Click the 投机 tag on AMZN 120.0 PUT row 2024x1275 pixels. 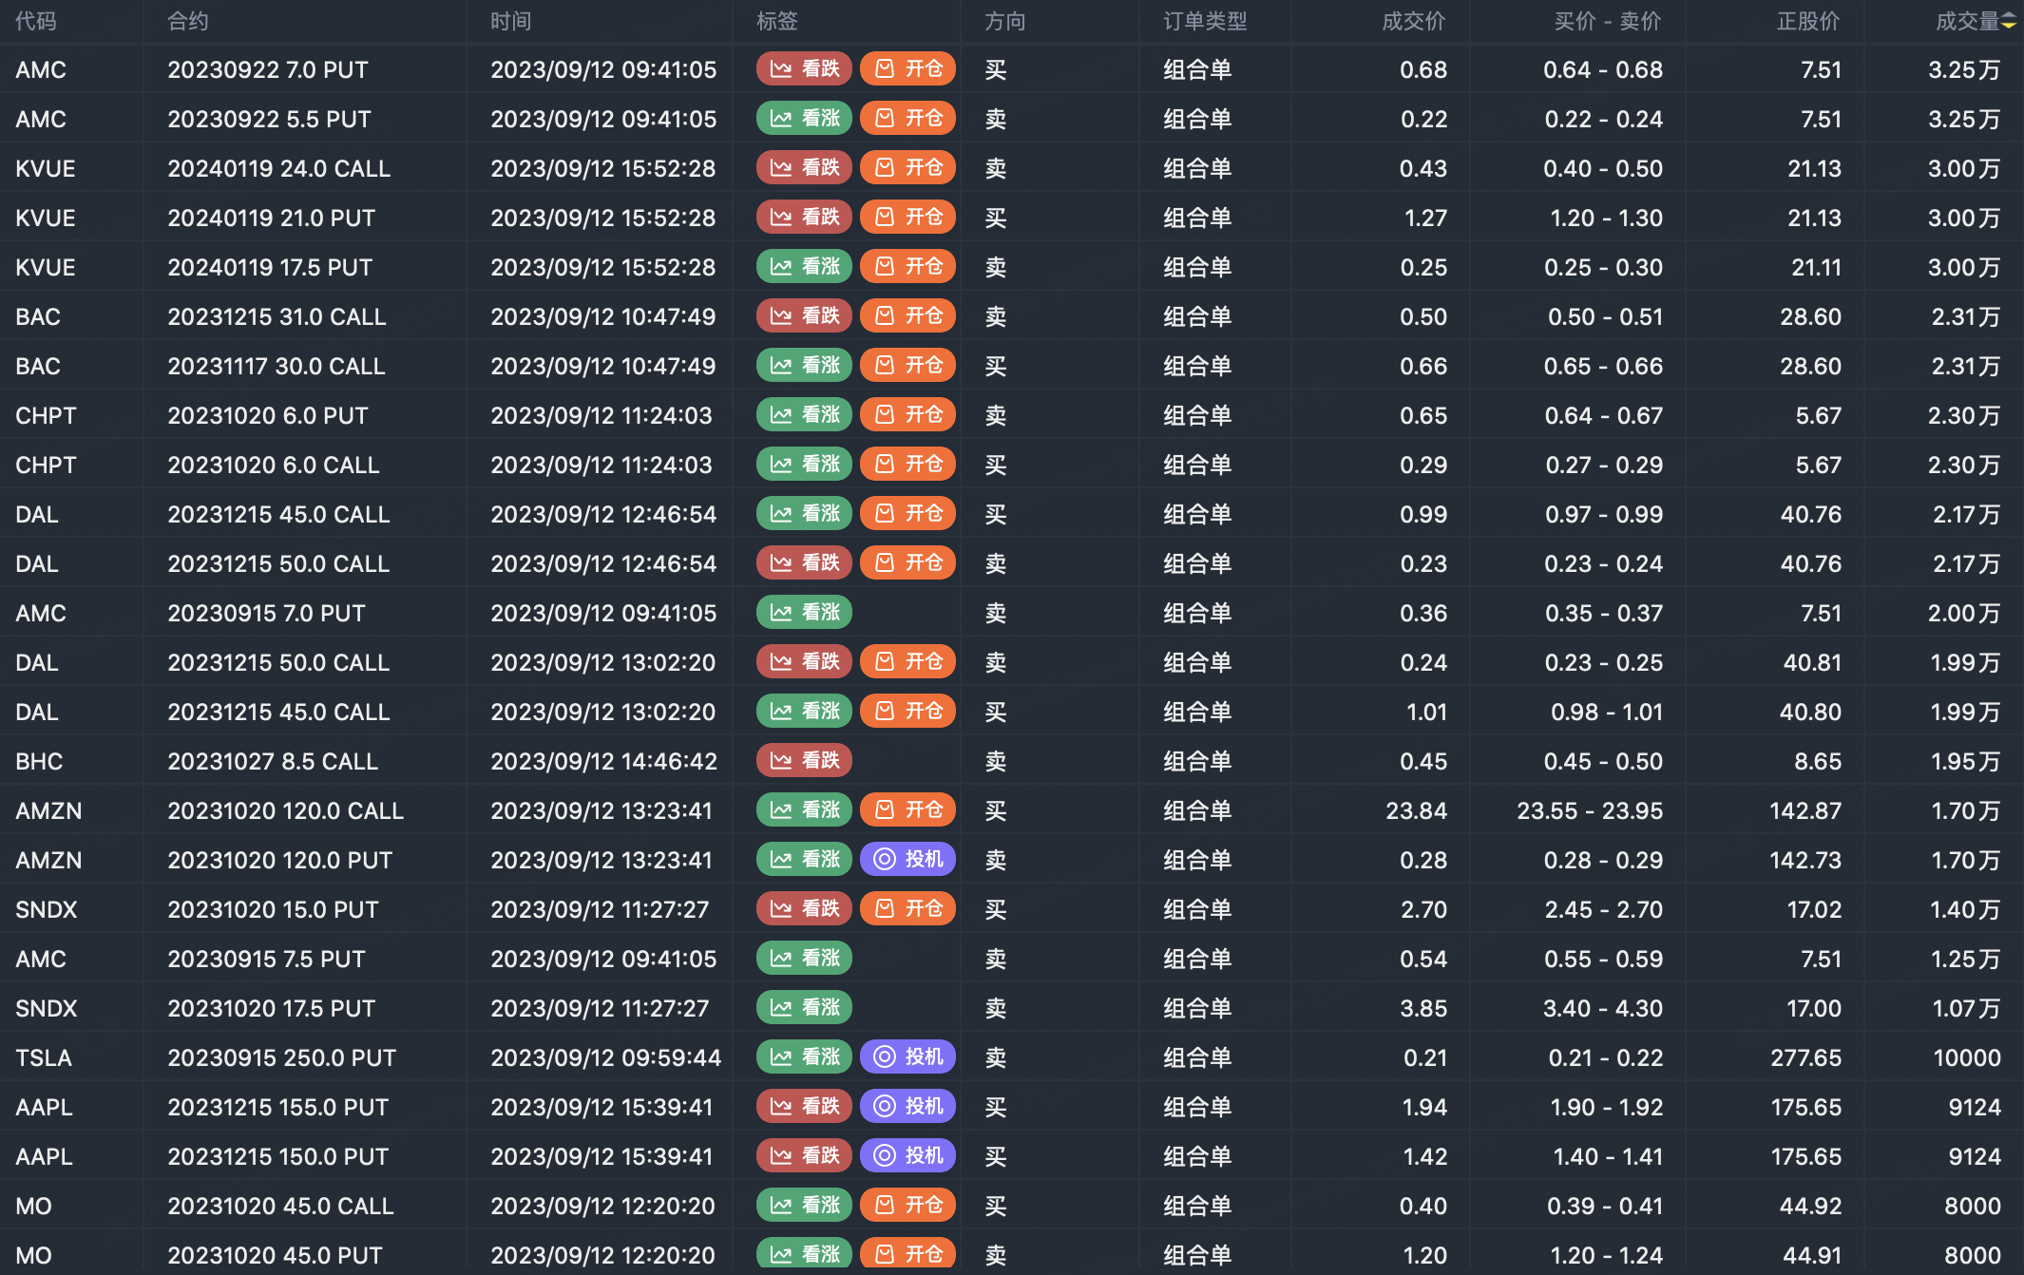(907, 859)
